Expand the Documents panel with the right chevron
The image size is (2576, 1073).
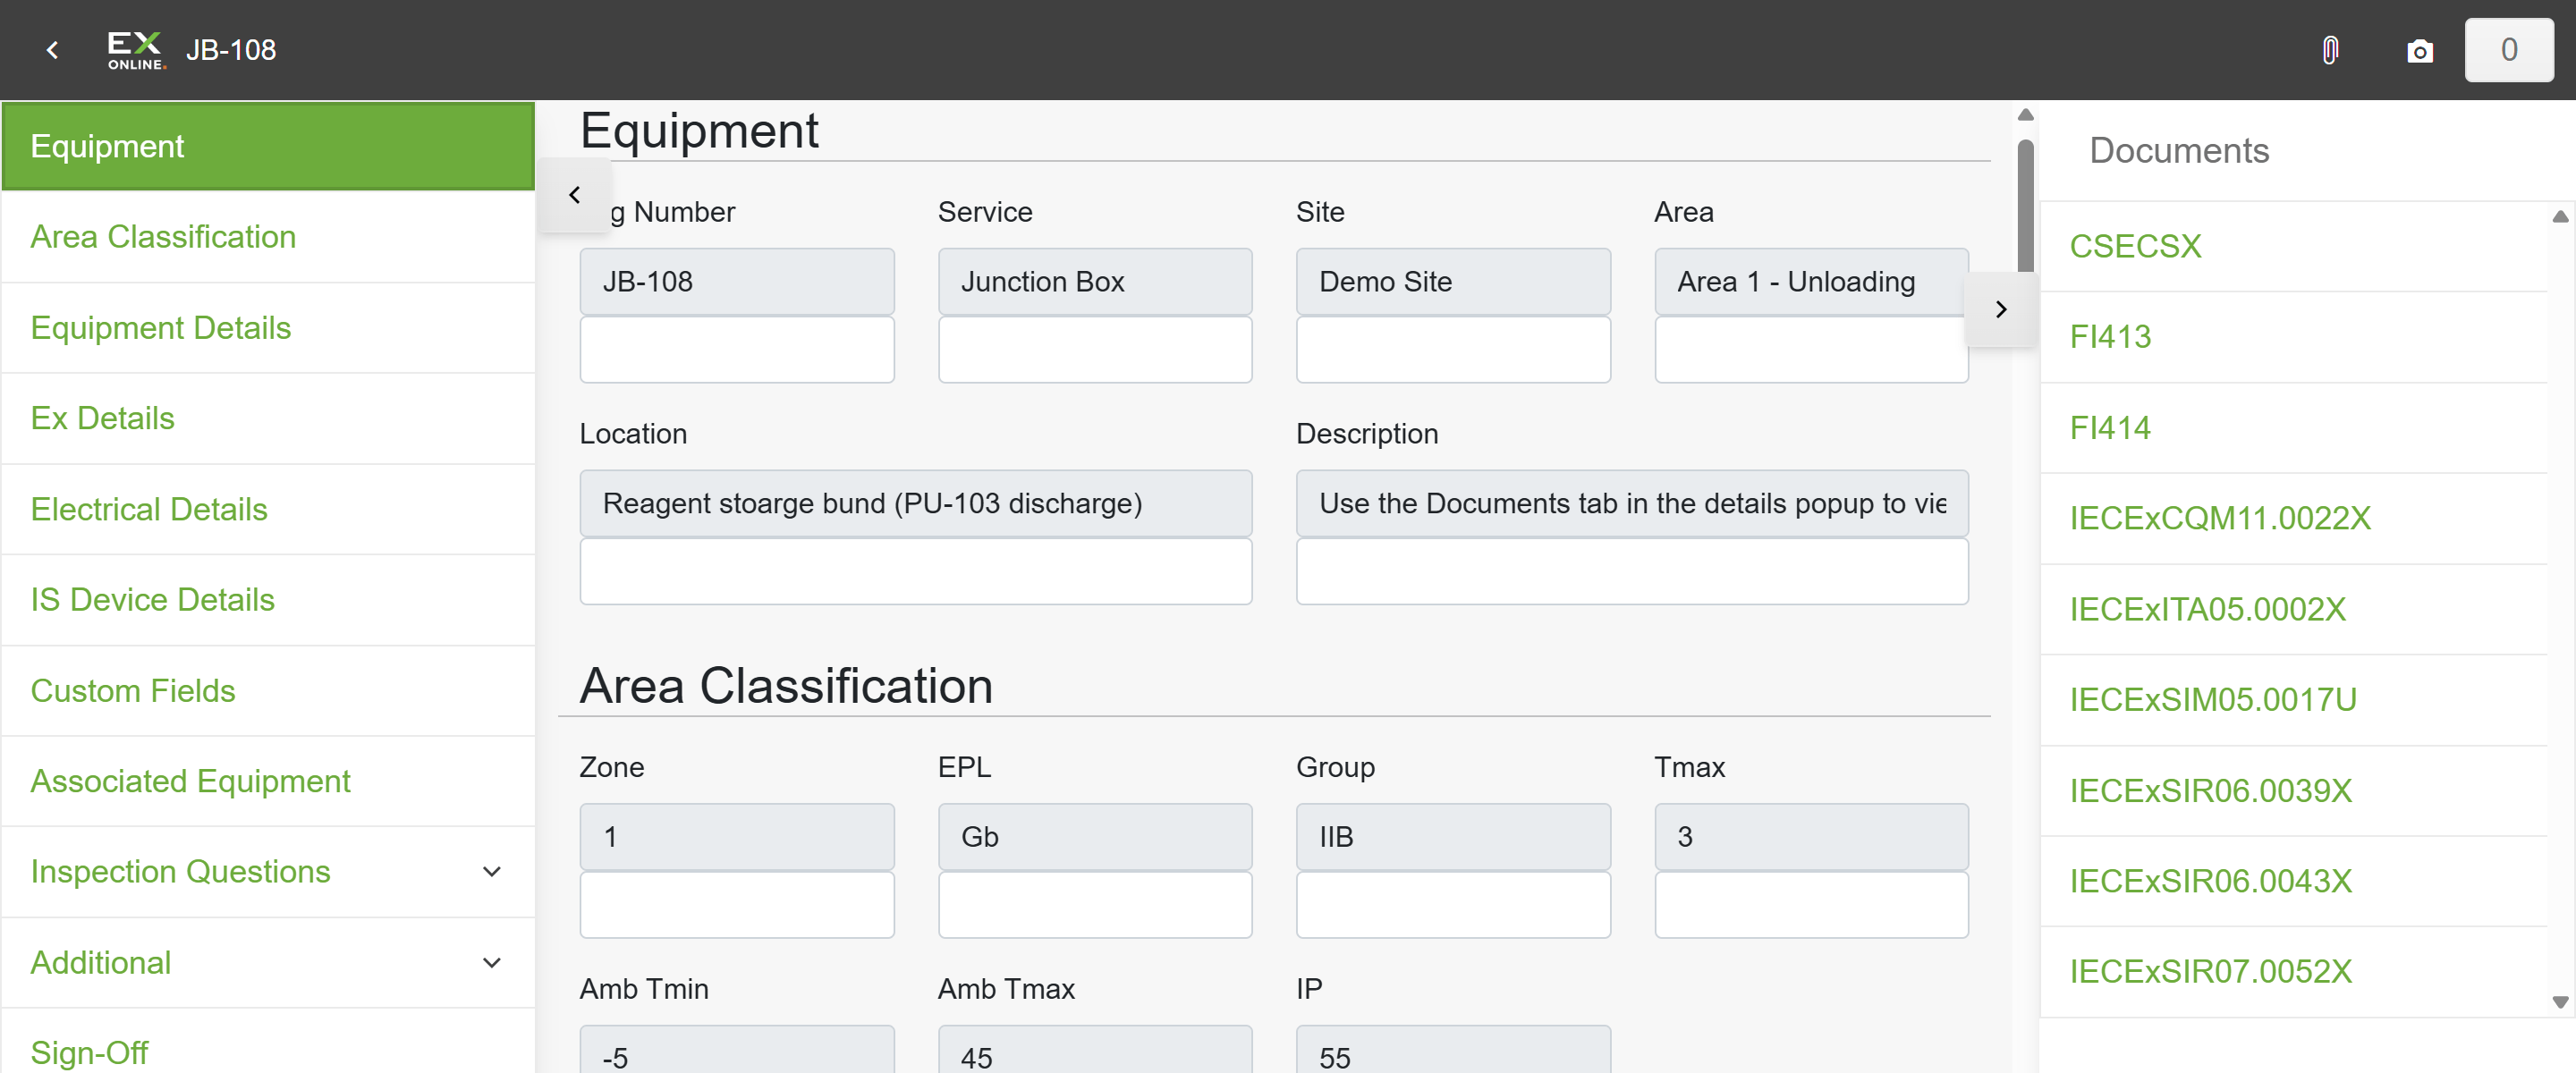pyautogui.click(x=2000, y=310)
